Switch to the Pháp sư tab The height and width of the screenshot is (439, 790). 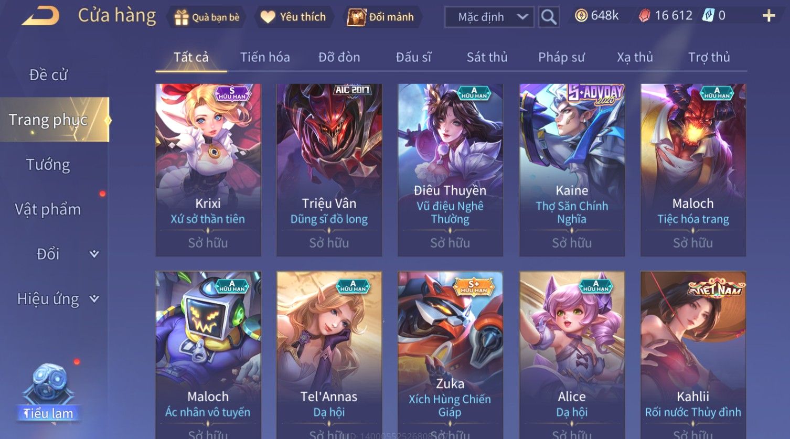coord(561,57)
